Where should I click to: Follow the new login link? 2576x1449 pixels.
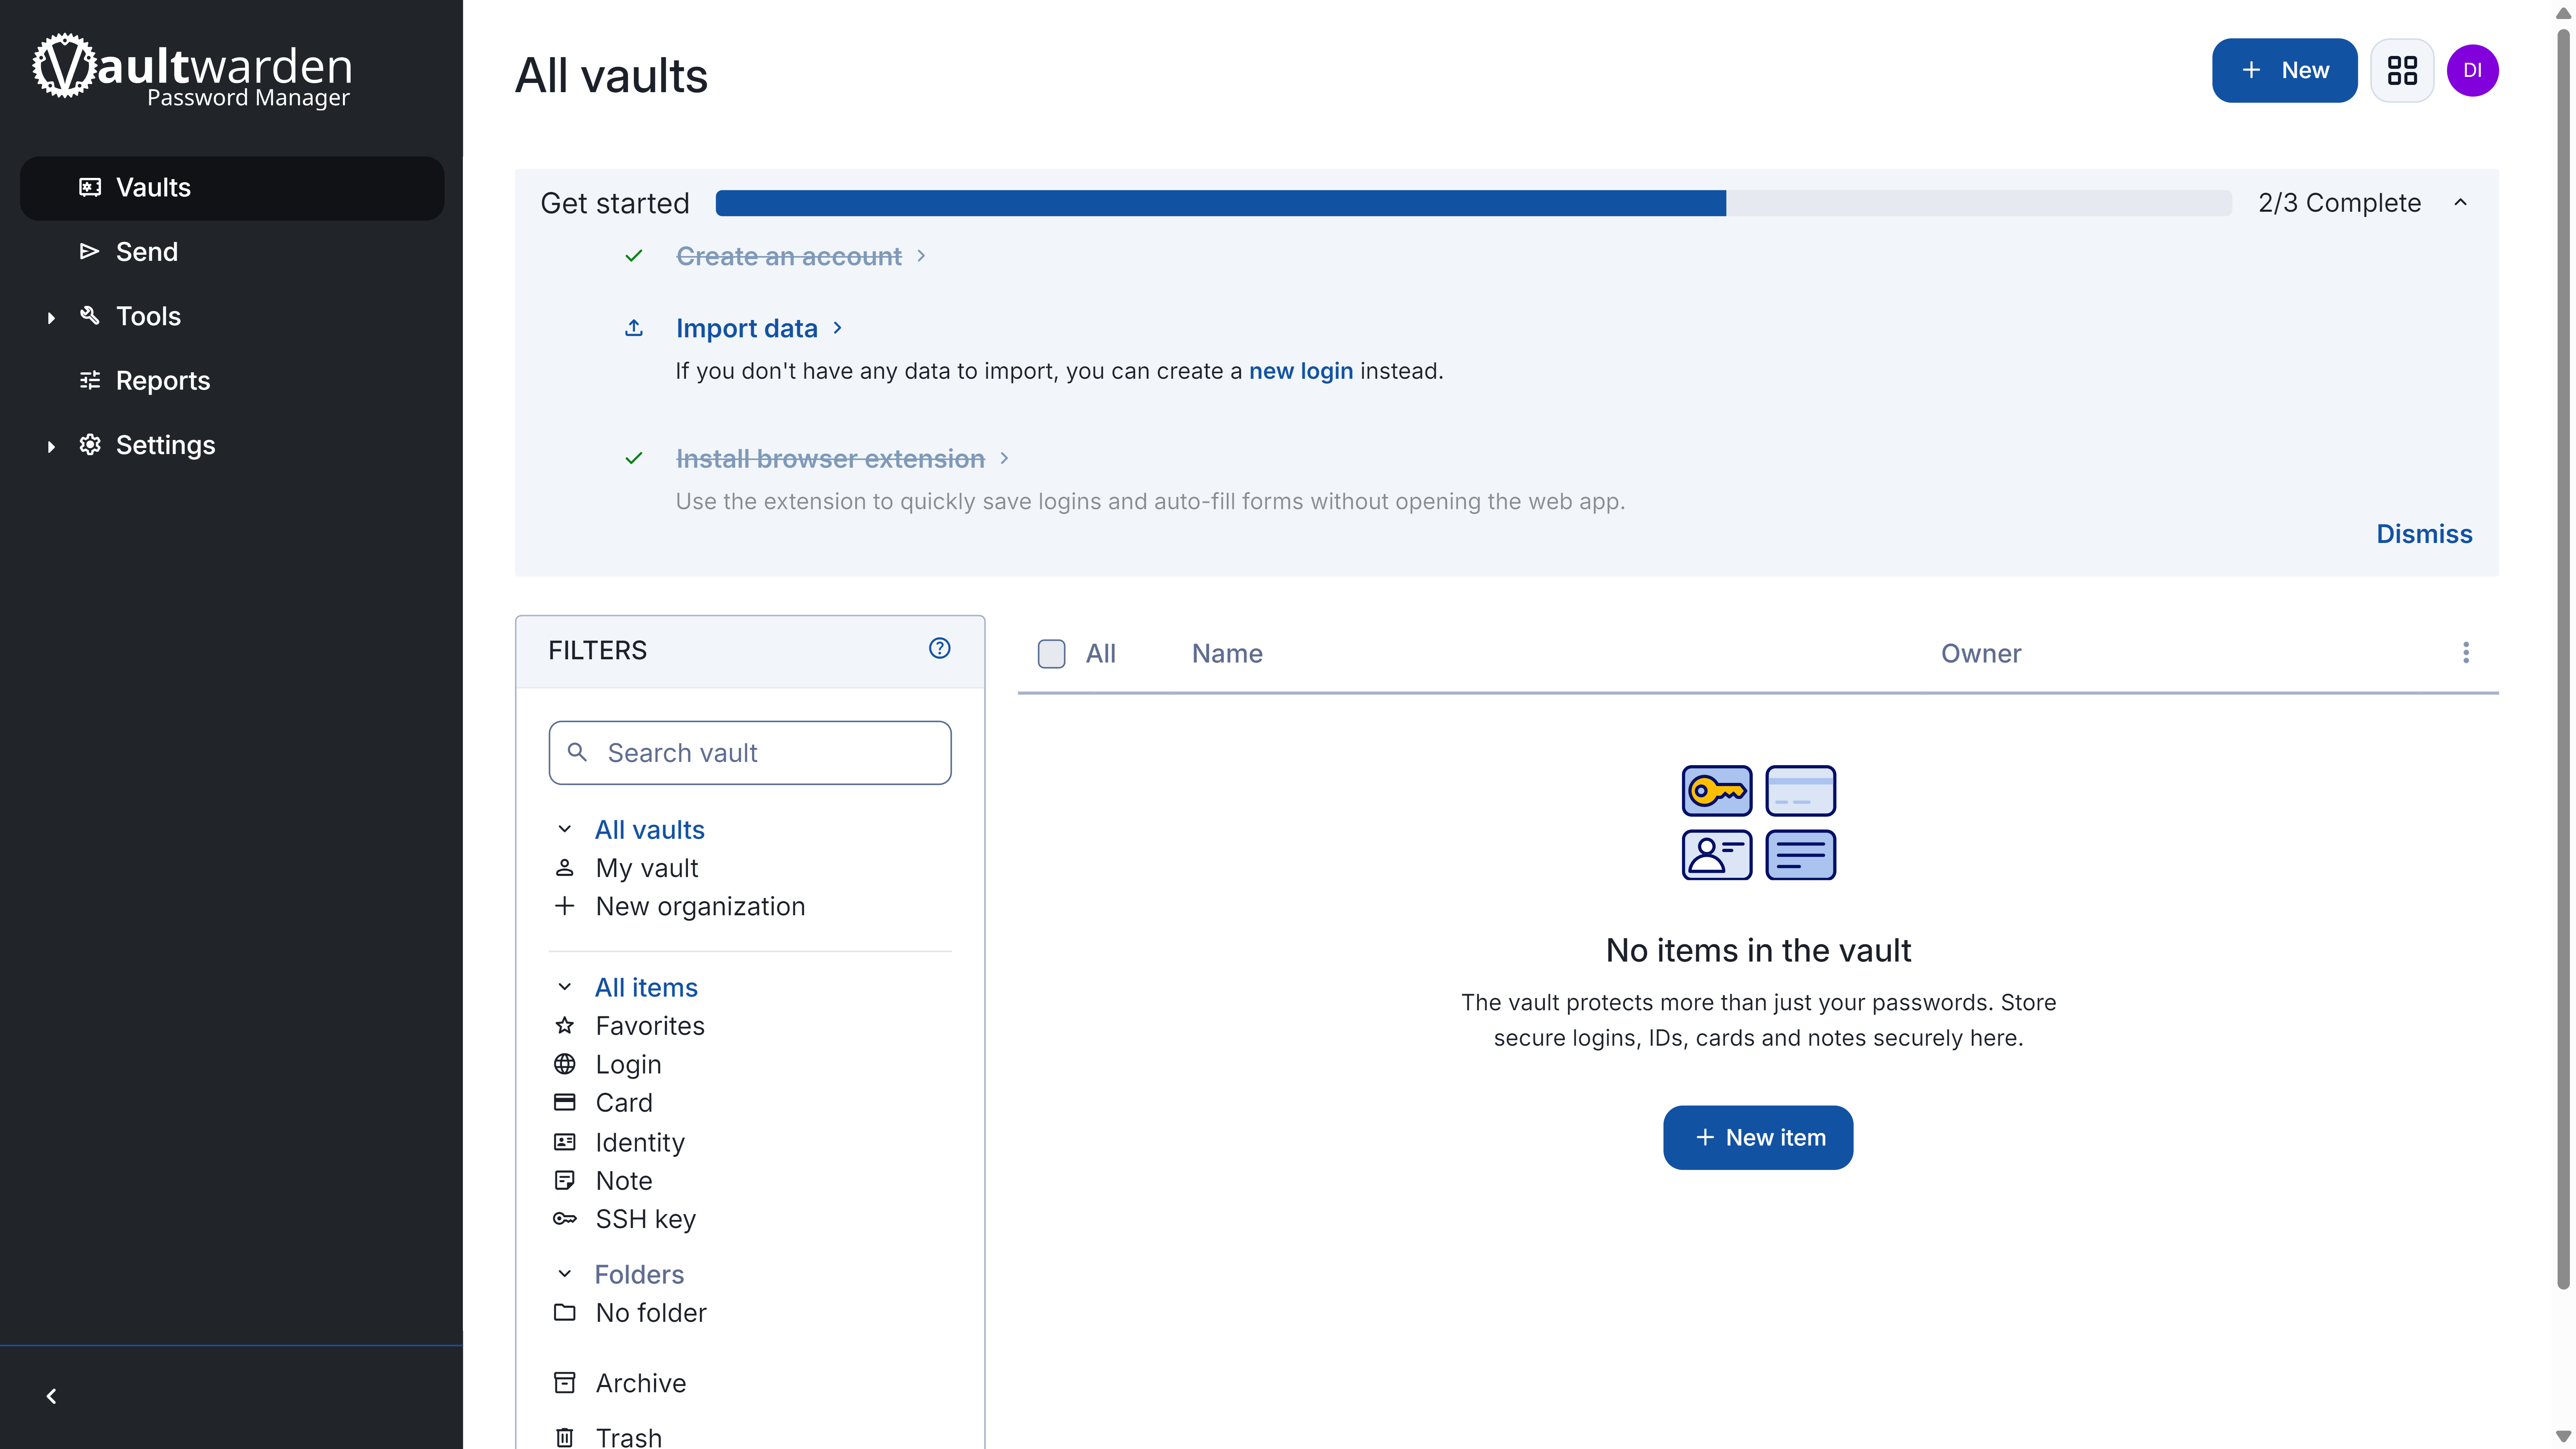(1301, 371)
